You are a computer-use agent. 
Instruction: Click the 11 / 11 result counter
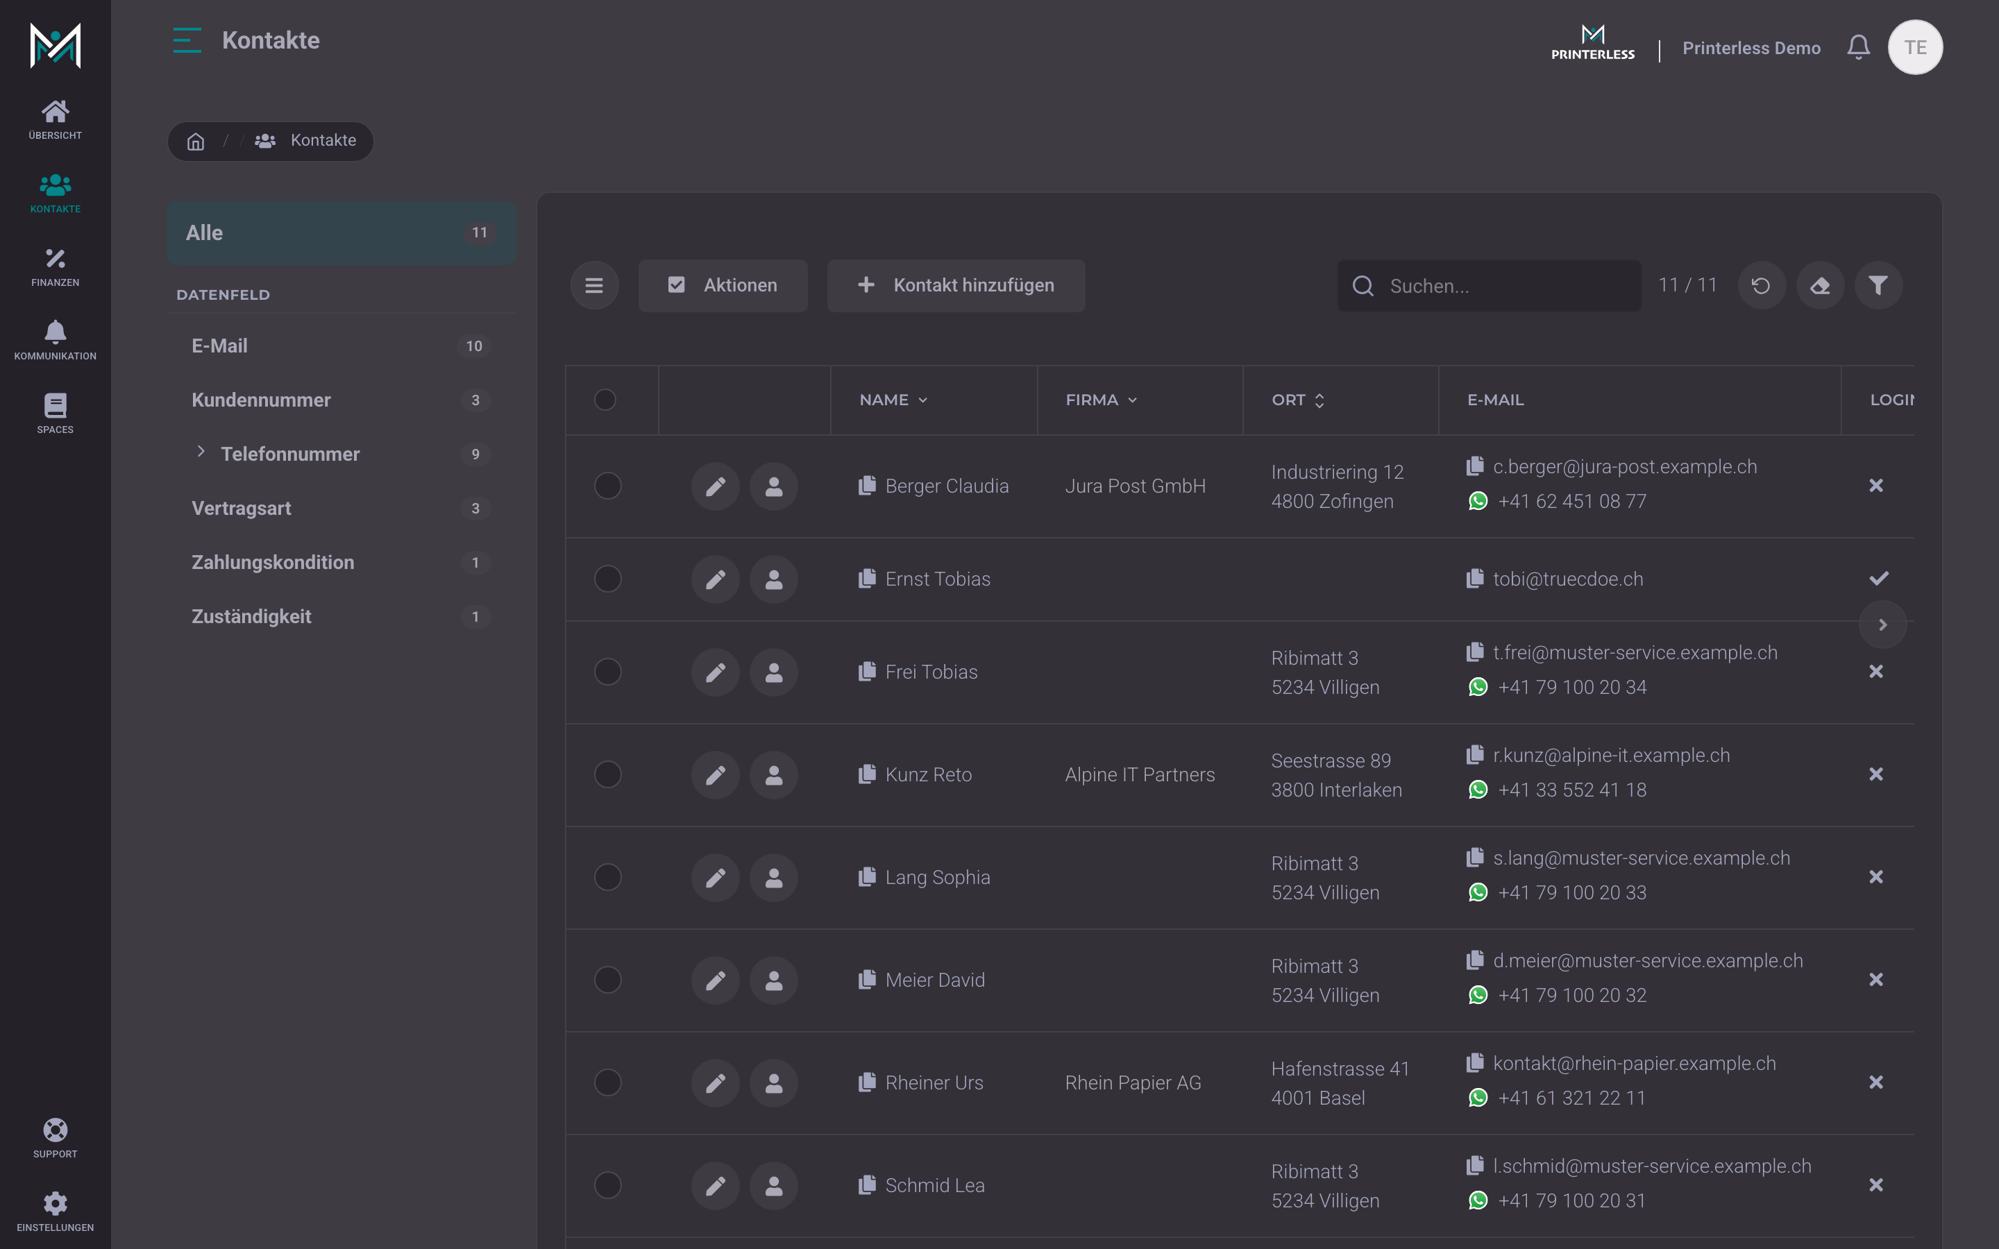click(x=1687, y=285)
